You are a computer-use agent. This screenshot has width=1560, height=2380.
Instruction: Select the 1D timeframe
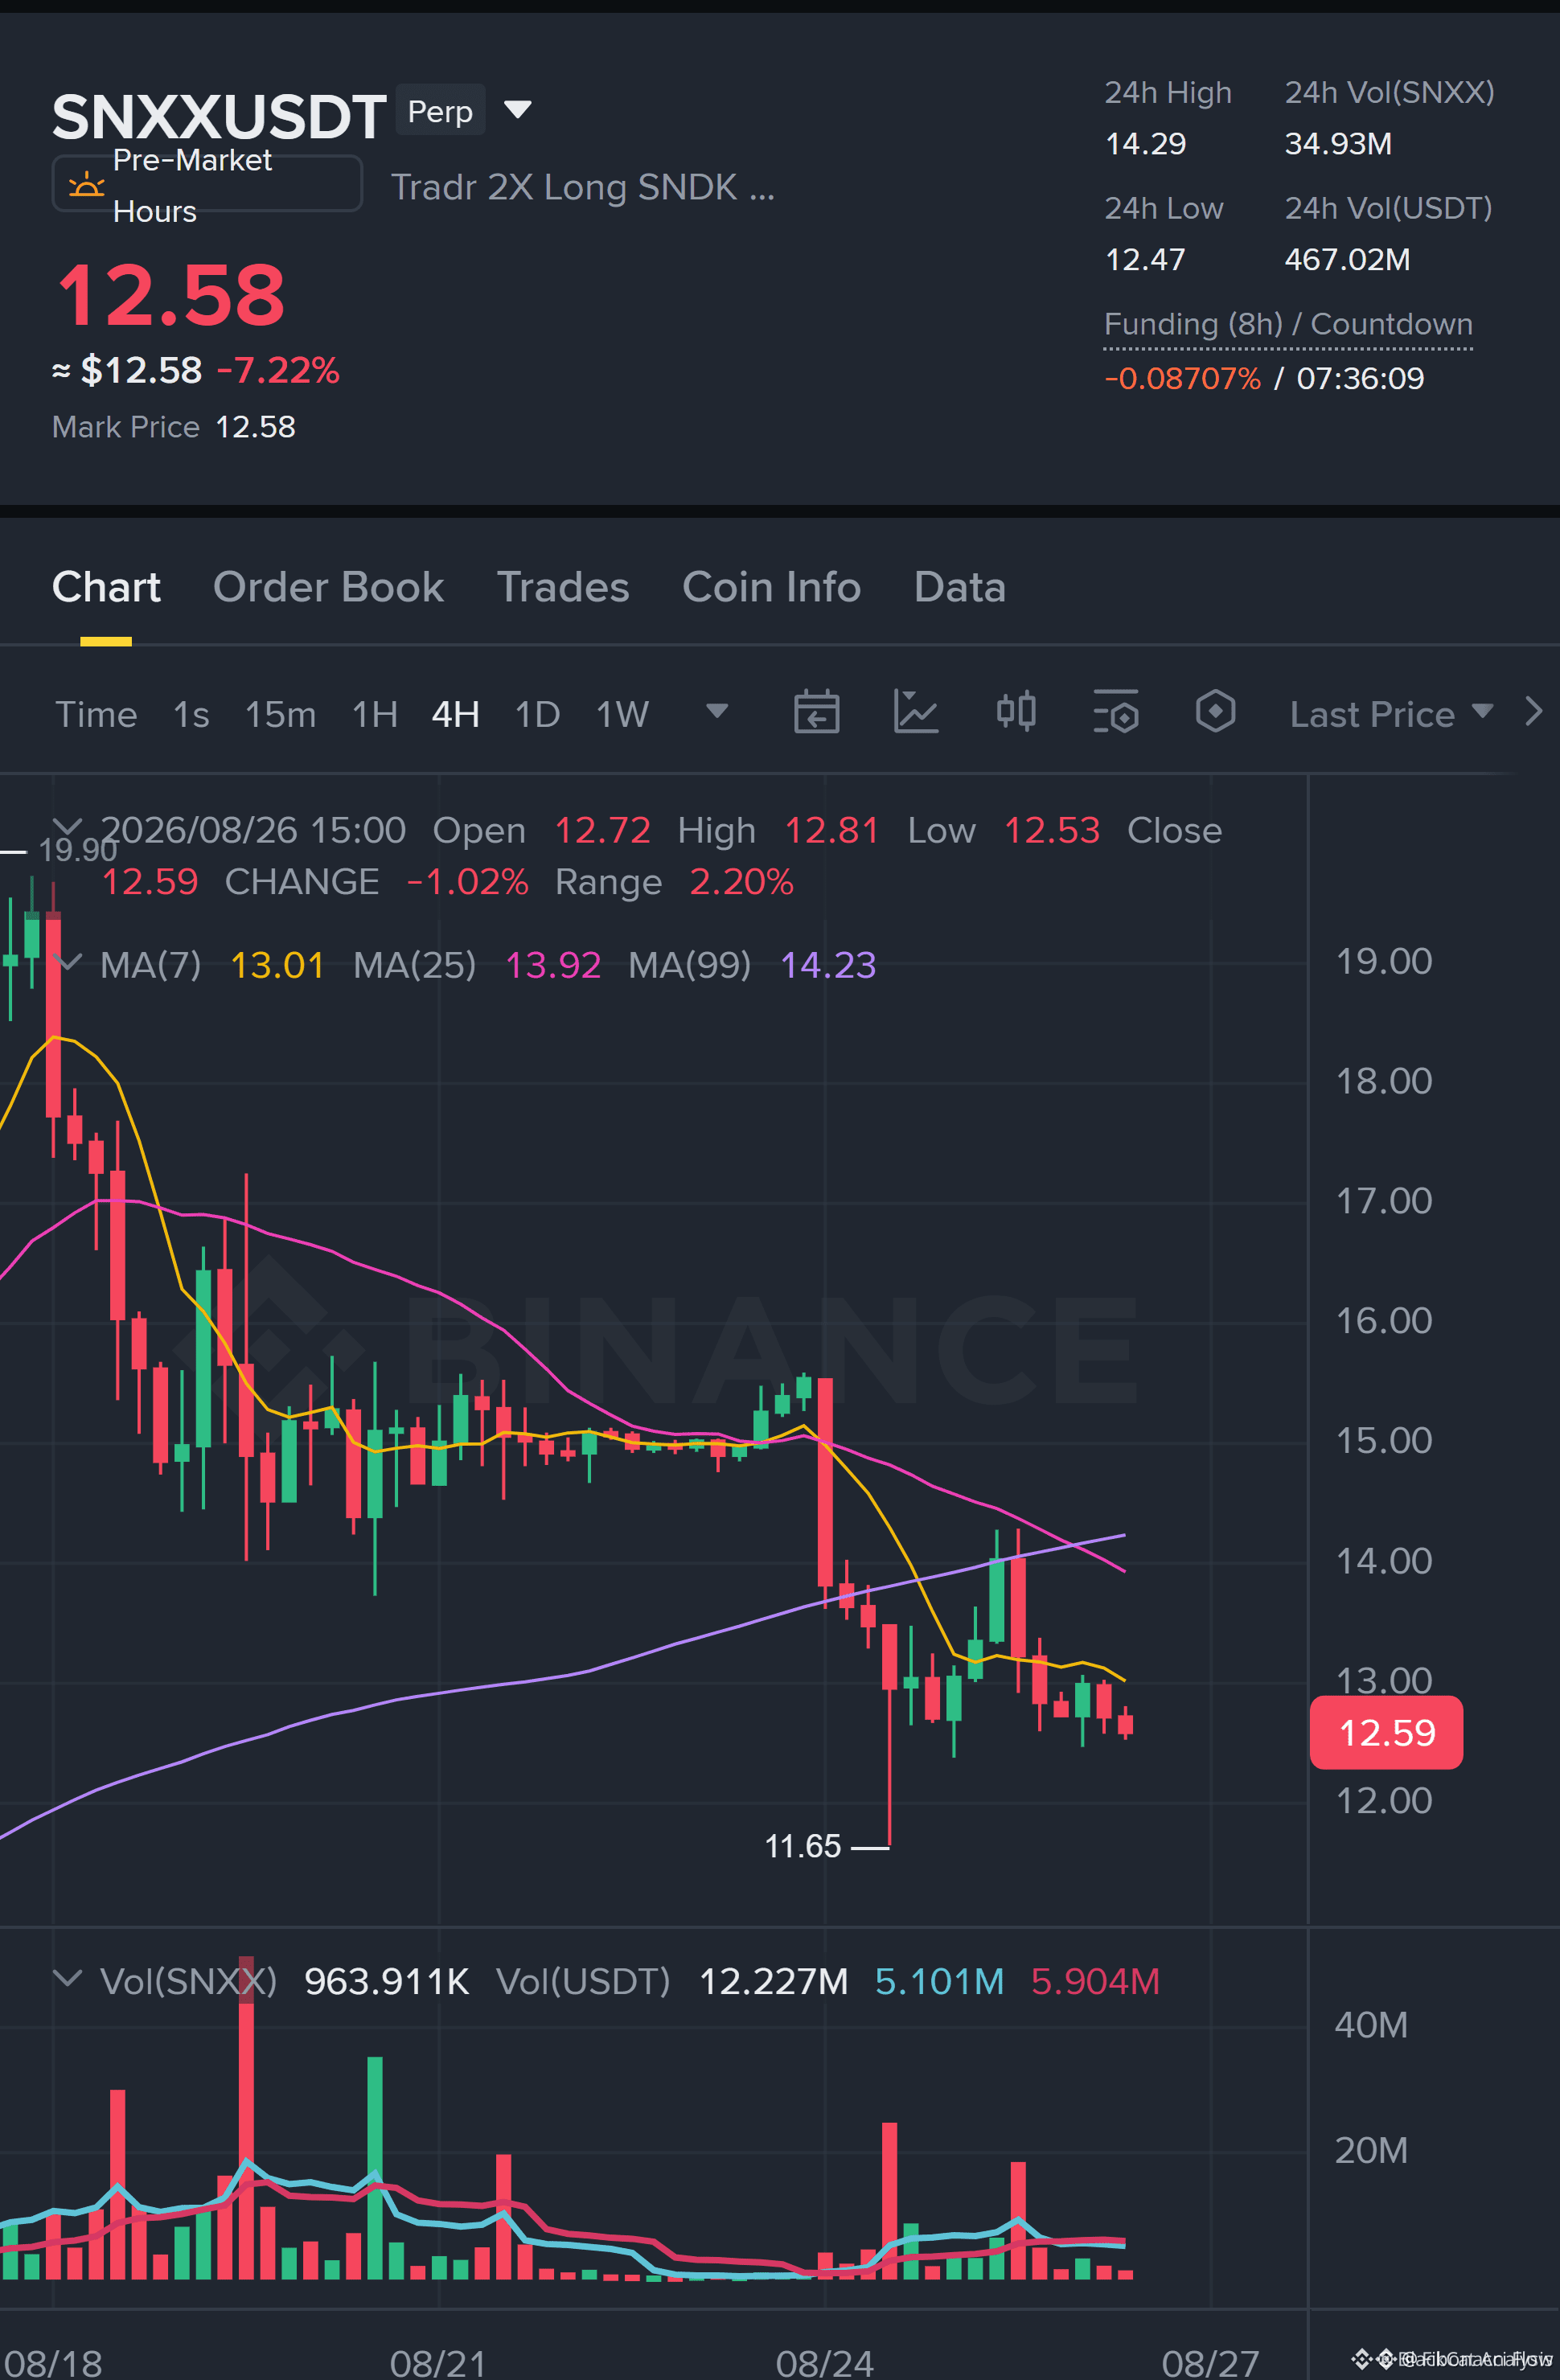pos(537,714)
